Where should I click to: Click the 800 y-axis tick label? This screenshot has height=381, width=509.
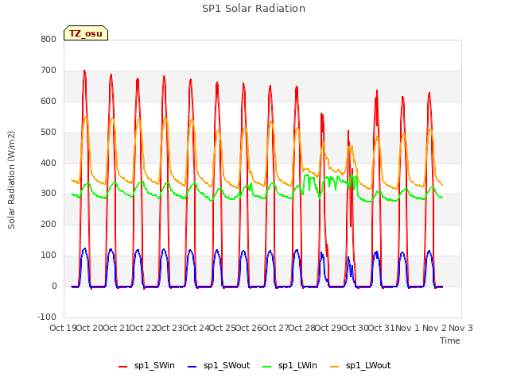[49, 39]
